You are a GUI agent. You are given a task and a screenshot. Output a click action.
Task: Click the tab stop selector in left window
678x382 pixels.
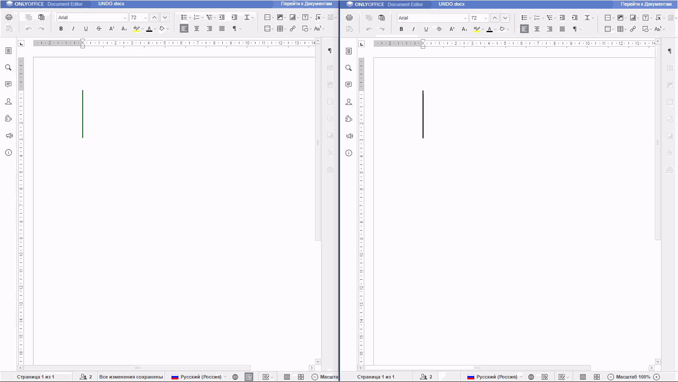tap(21, 44)
